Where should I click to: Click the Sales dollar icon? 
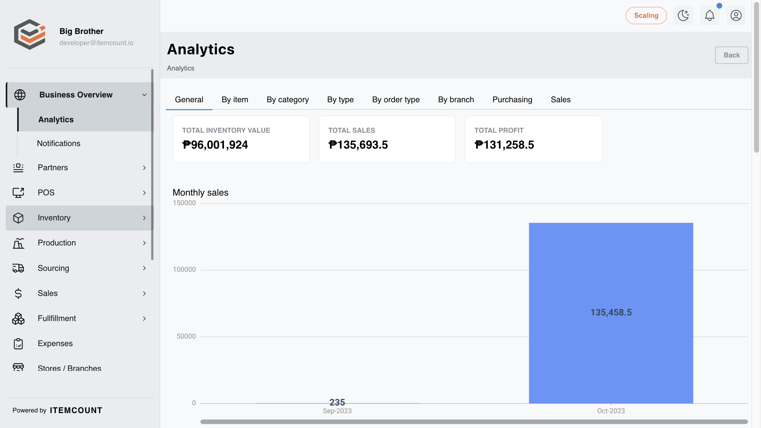18,293
